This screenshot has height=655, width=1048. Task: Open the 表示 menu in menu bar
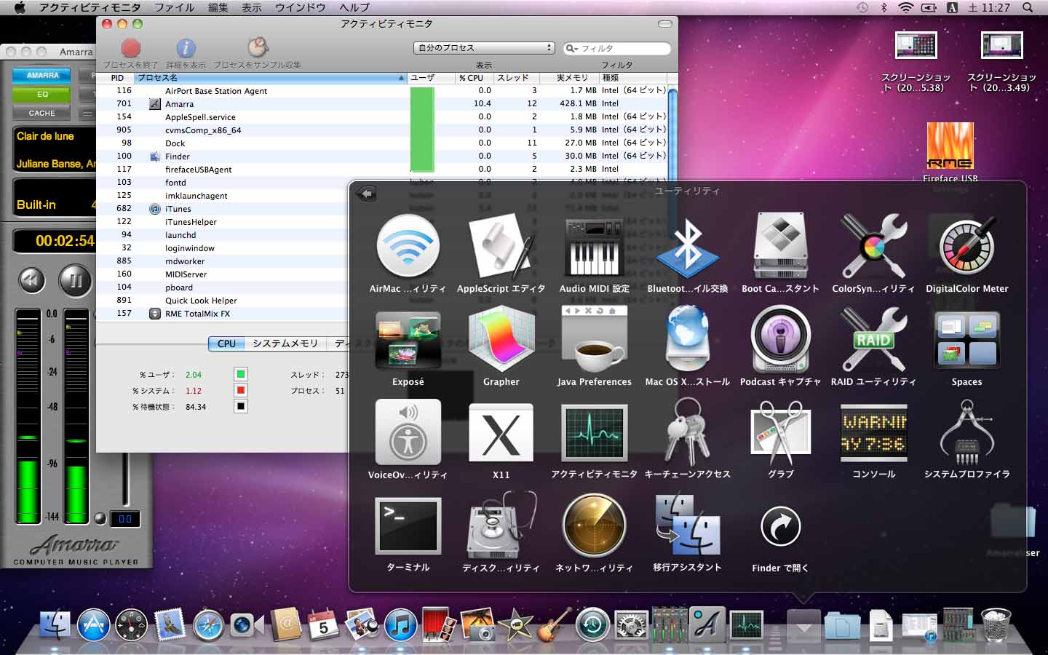[x=251, y=7]
